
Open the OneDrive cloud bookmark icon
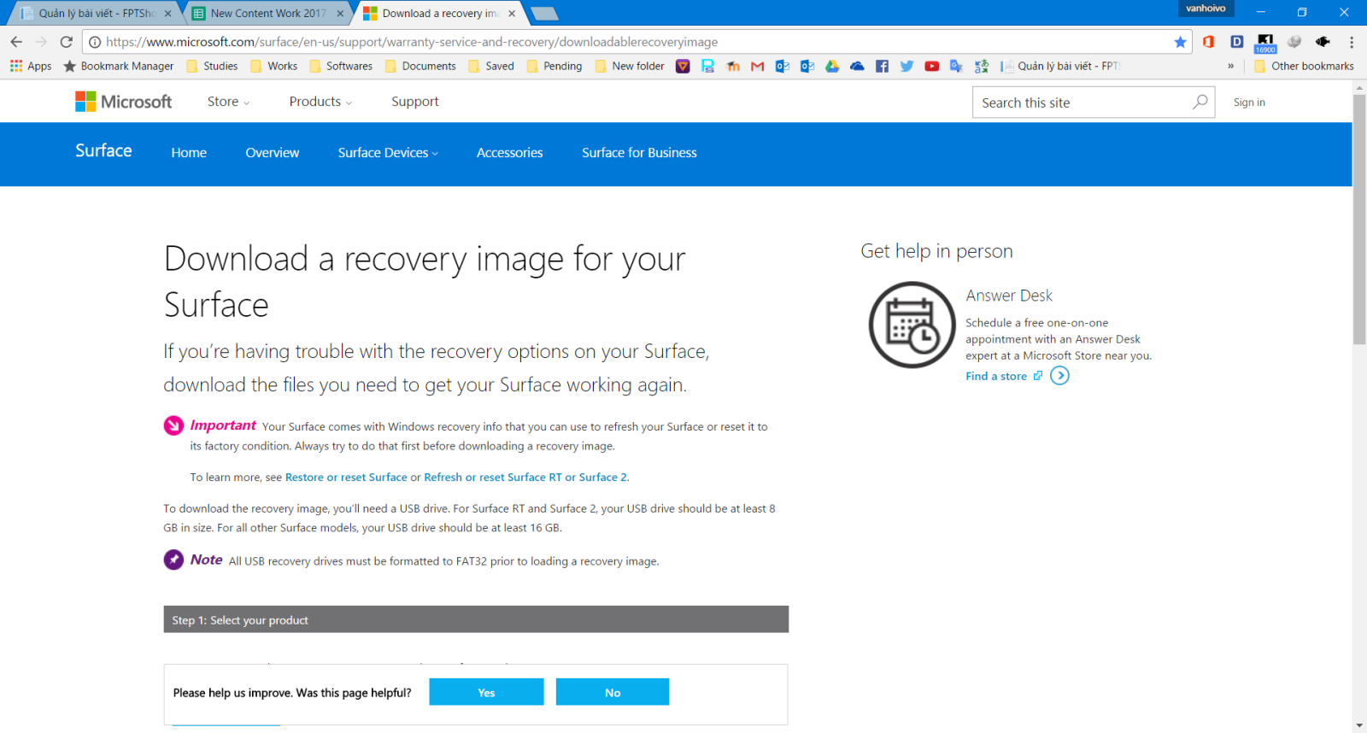[857, 66]
